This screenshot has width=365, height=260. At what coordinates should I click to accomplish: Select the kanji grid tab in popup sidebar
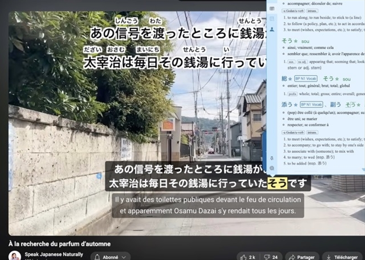272,19
